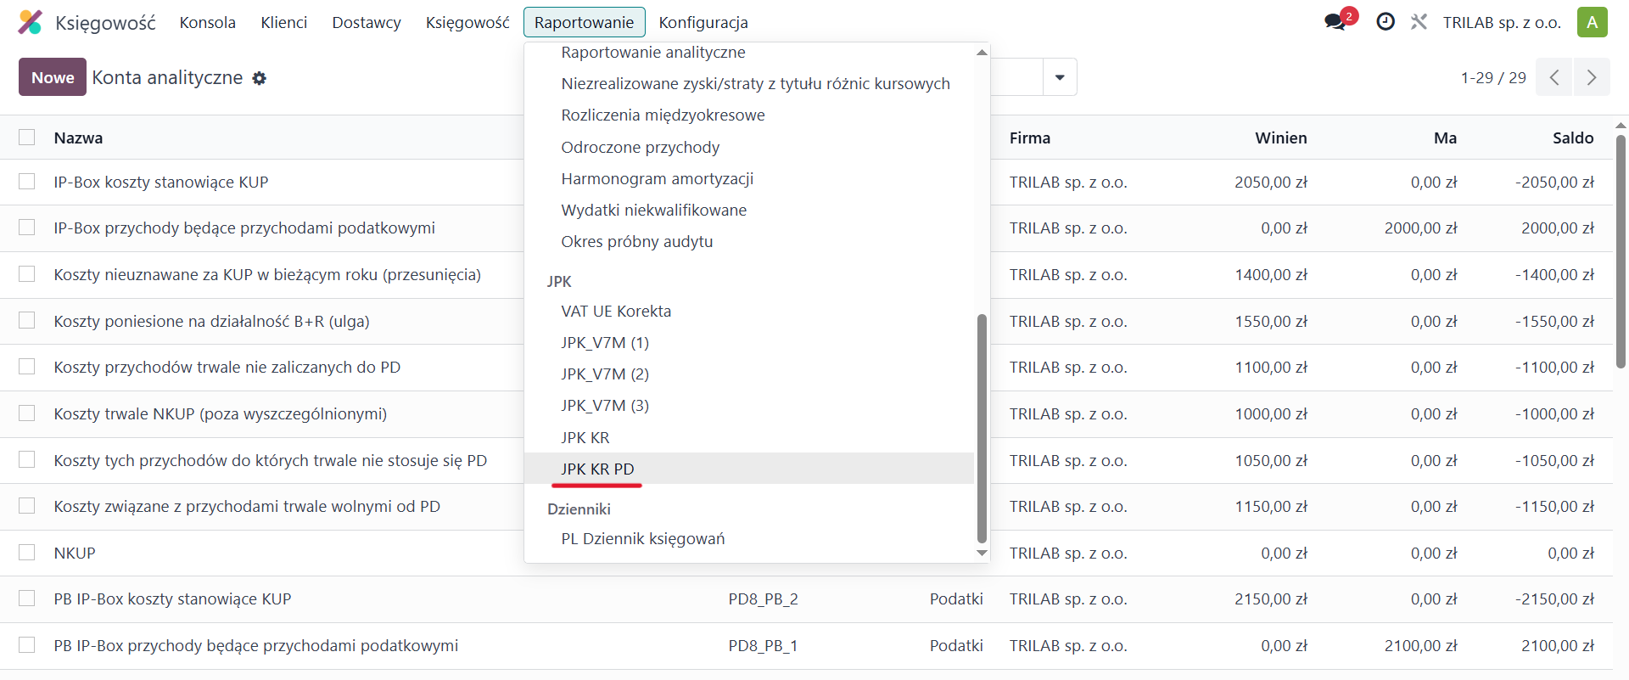This screenshot has width=1629, height=680.
Task: Open row PB IP-Box przychody będące przychodami podatkowymi
Action: tap(256, 645)
